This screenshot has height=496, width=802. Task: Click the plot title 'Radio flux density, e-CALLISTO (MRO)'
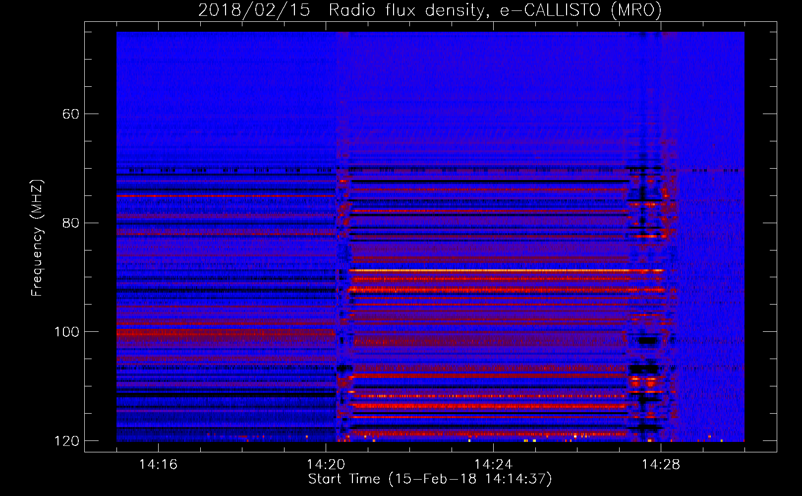[x=495, y=10]
